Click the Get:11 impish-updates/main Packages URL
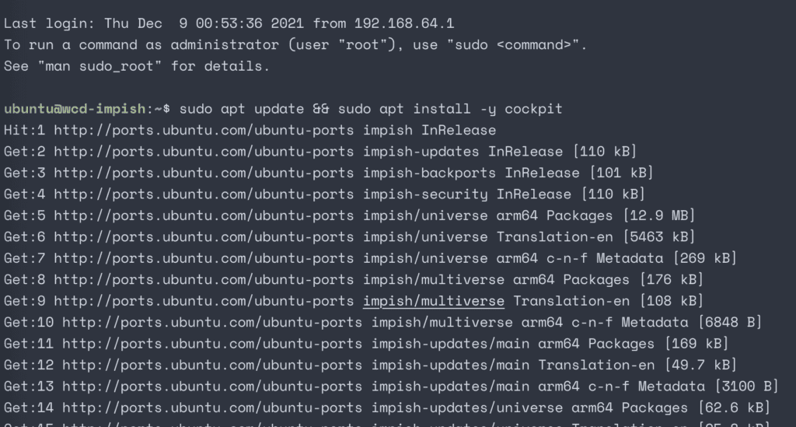The height and width of the screenshot is (427, 796). pos(212,344)
